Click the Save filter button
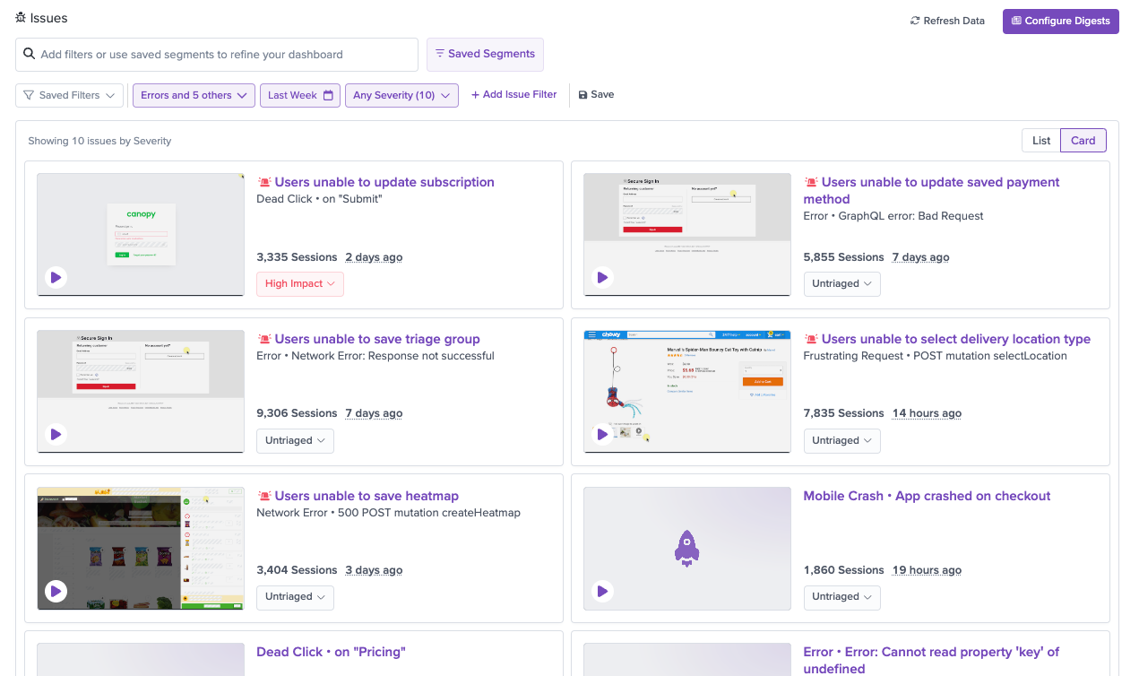This screenshot has height=676, width=1139. 596,94
